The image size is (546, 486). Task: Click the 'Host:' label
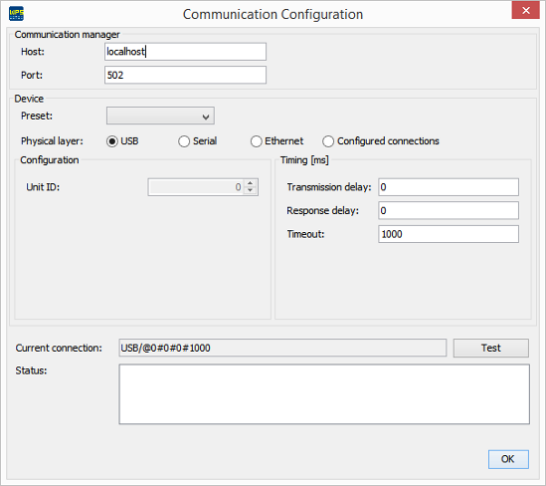[x=33, y=52]
